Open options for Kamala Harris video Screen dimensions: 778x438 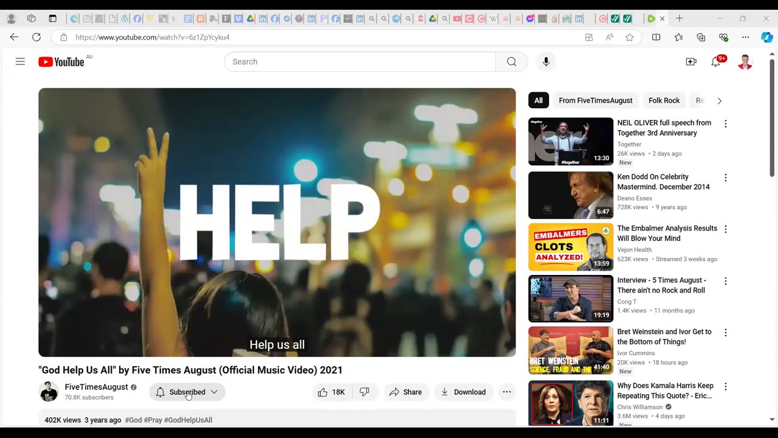(725, 386)
